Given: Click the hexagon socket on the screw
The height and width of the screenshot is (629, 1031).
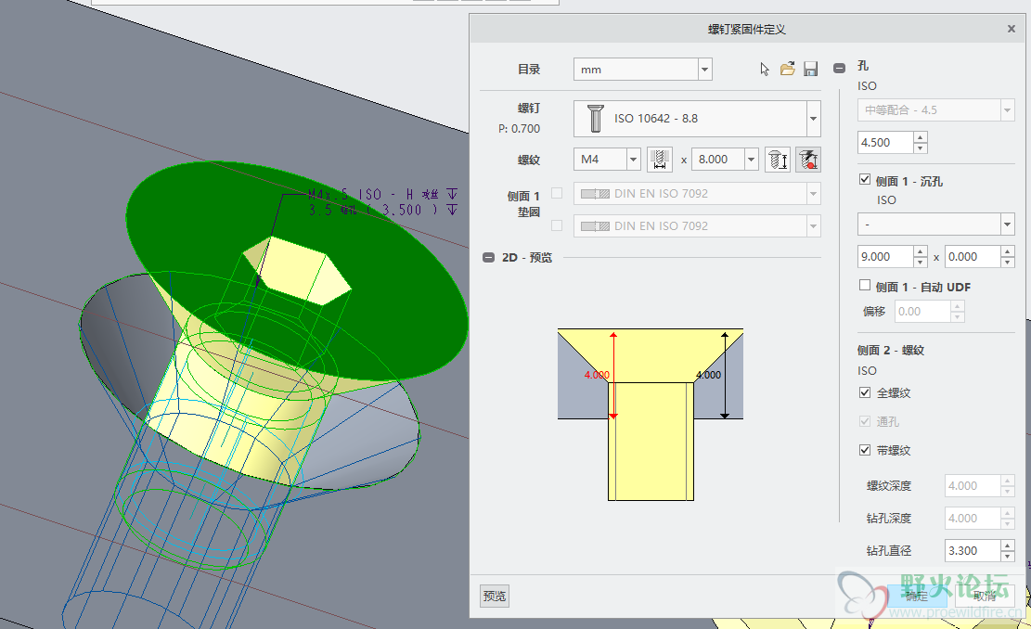Looking at the screenshot, I should 297,270.
